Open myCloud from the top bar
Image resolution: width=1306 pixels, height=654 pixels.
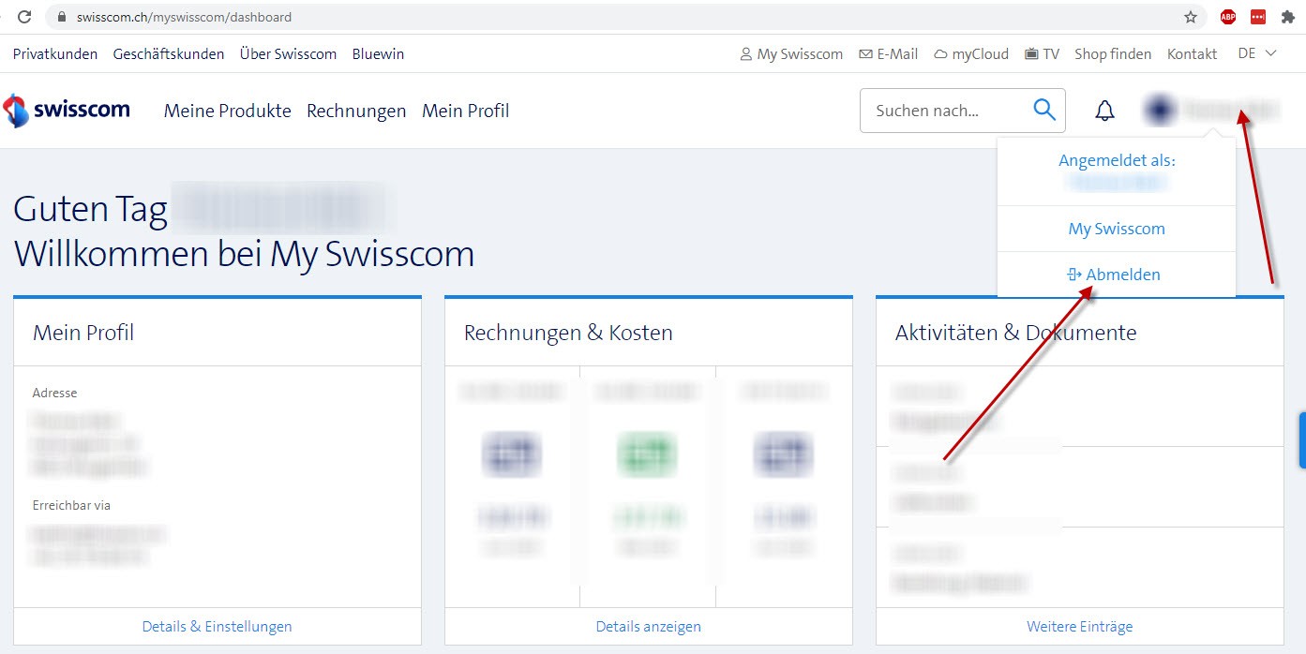(x=971, y=54)
